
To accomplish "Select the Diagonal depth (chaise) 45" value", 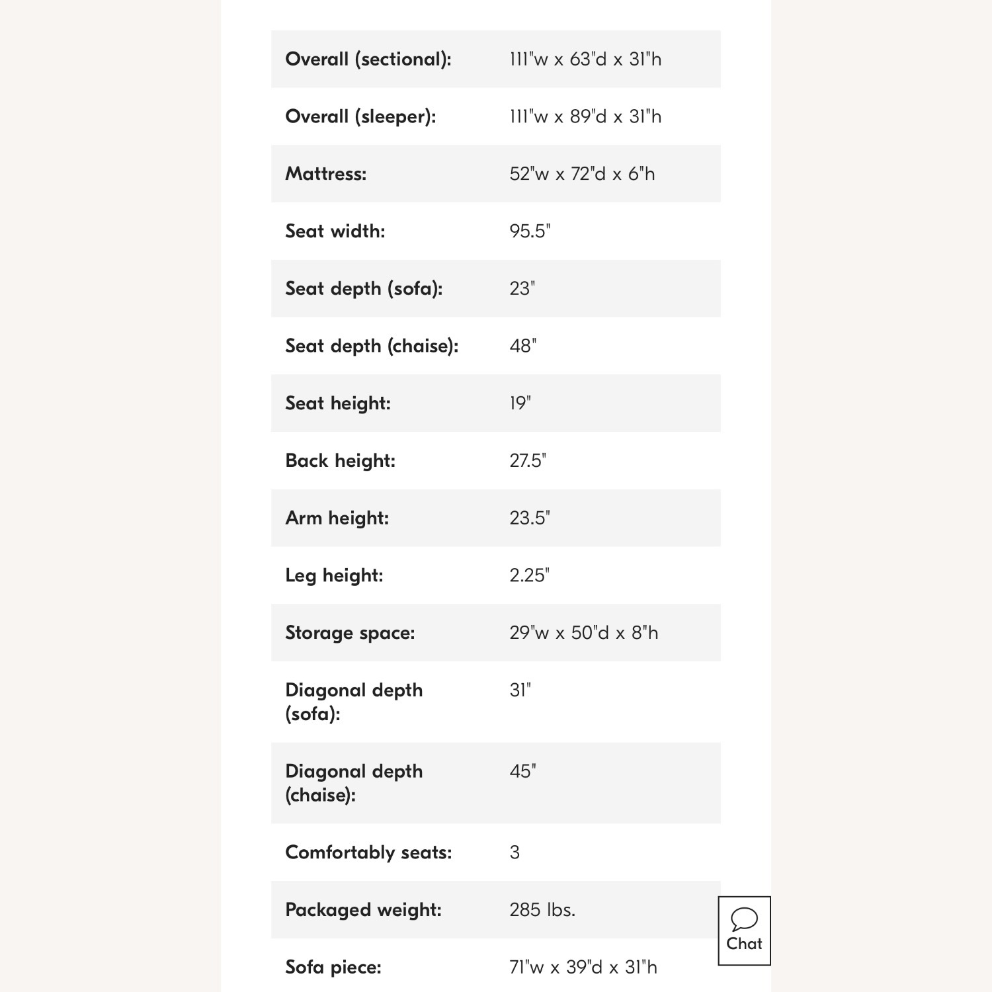I will [x=522, y=771].
